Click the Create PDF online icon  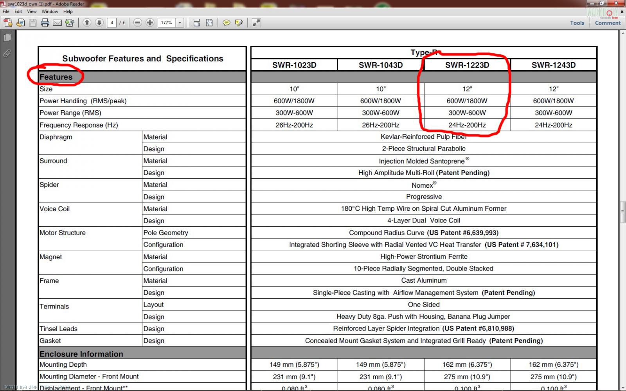[8, 23]
